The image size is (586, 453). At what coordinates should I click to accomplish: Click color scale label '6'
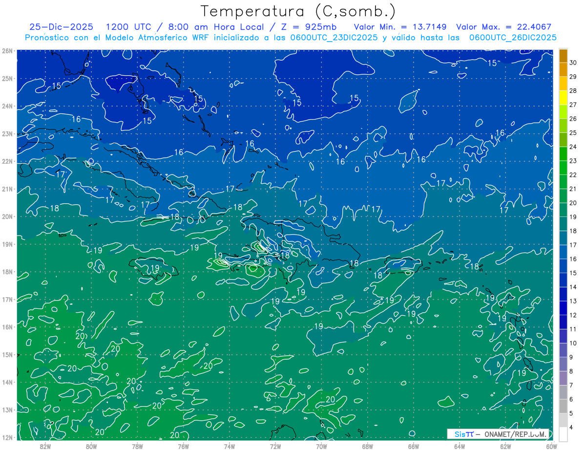point(572,399)
